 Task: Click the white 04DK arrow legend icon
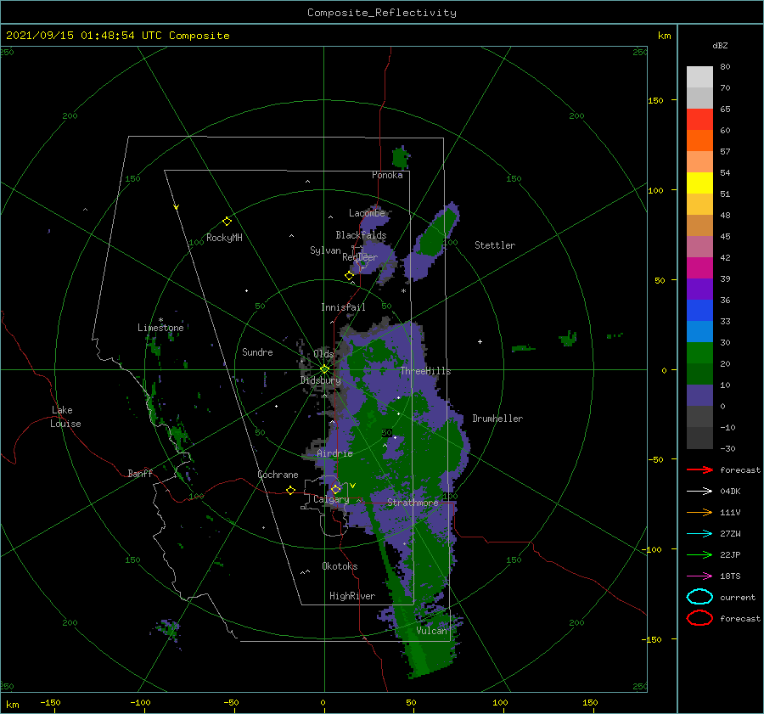(699, 491)
